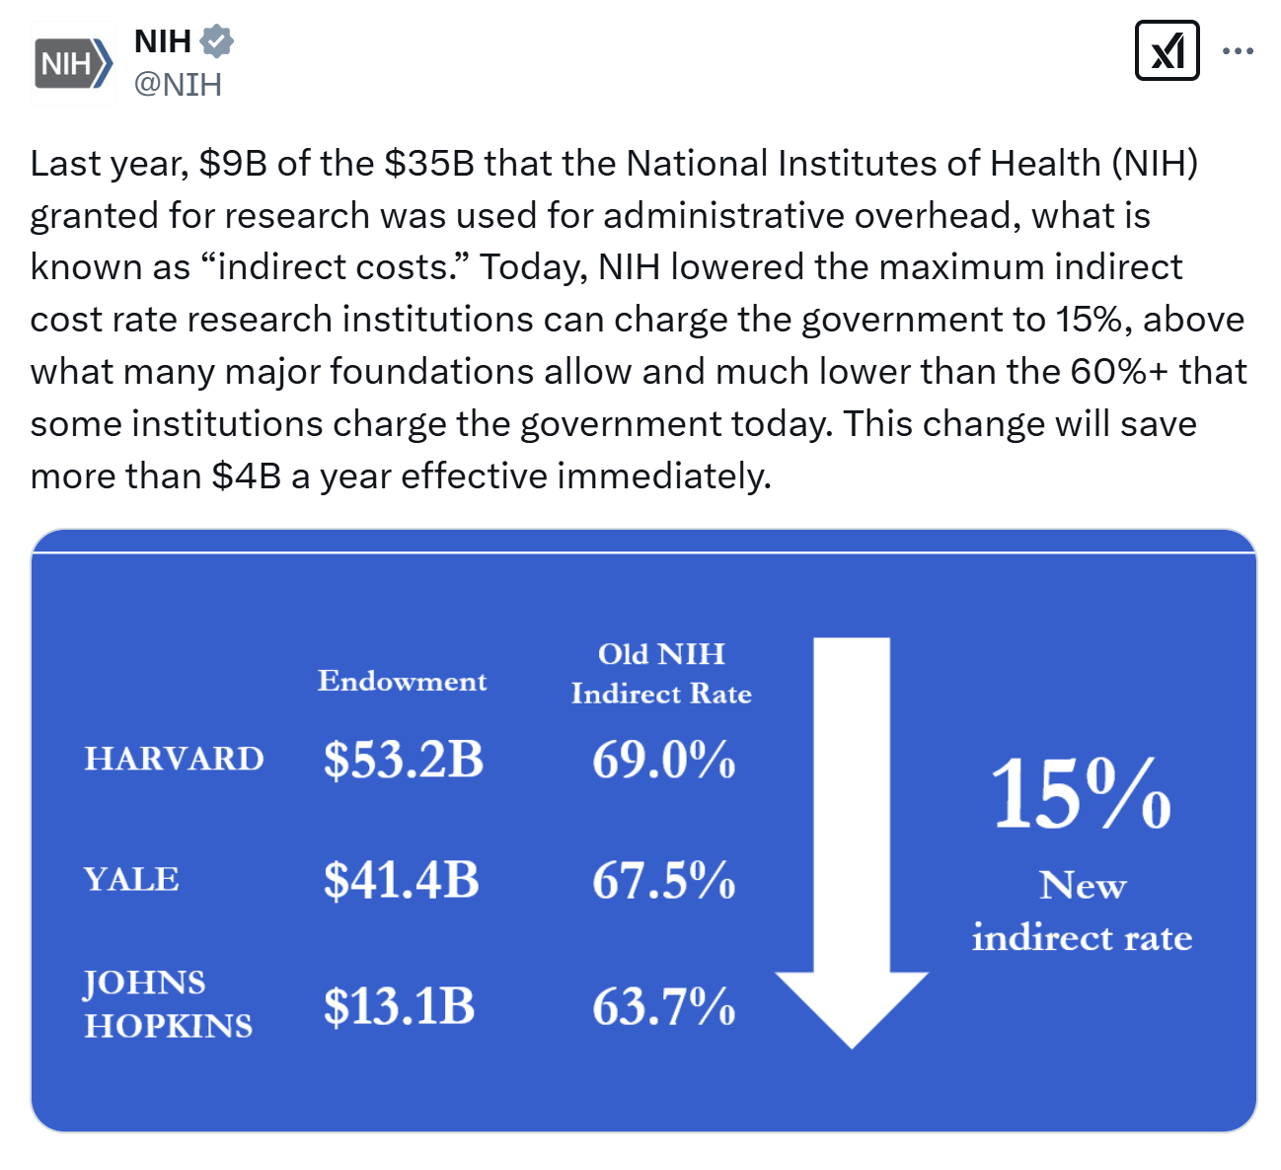
Task: Open the NIH display name profile link
Action: pyautogui.click(x=163, y=39)
